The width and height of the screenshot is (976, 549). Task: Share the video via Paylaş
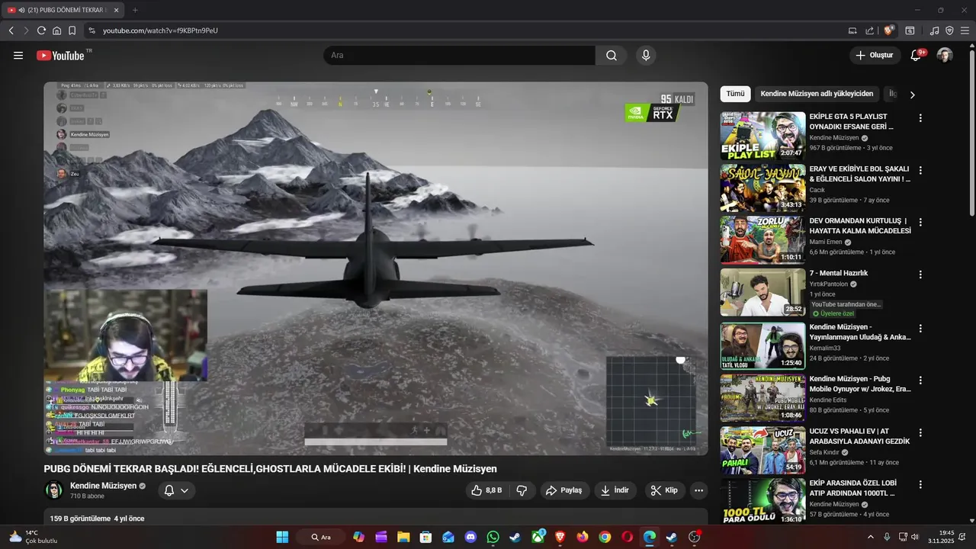[564, 490]
